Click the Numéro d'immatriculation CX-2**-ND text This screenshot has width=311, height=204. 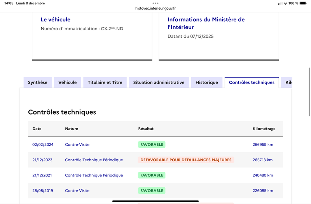tap(82, 29)
